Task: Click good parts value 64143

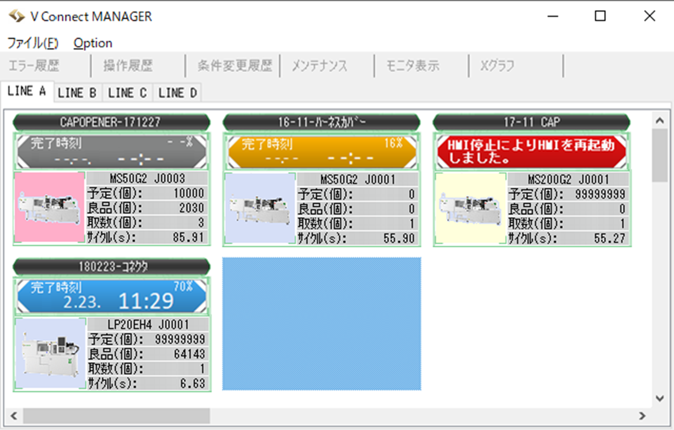Action: click(x=190, y=354)
